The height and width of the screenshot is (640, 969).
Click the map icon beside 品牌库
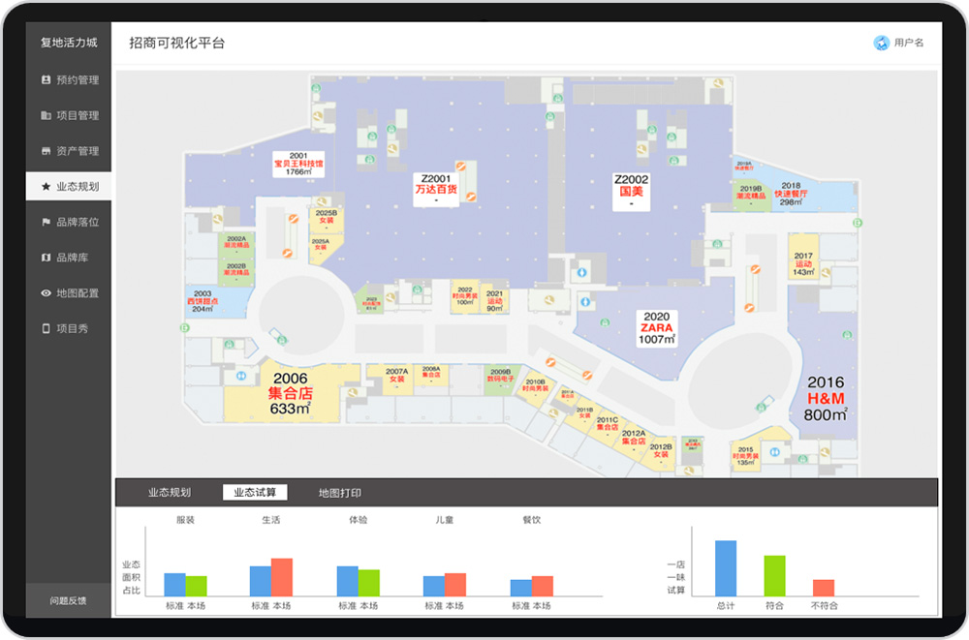[x=46, y=258]
